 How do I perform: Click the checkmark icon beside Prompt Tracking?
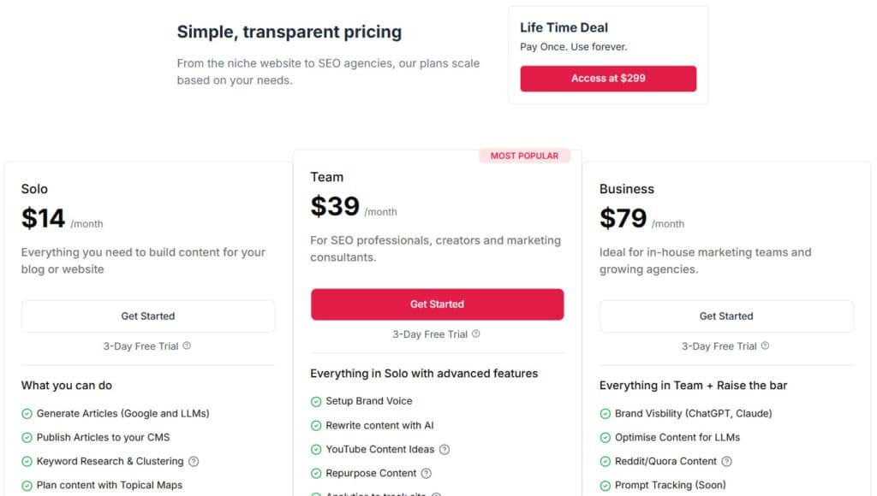coord(606,485)
